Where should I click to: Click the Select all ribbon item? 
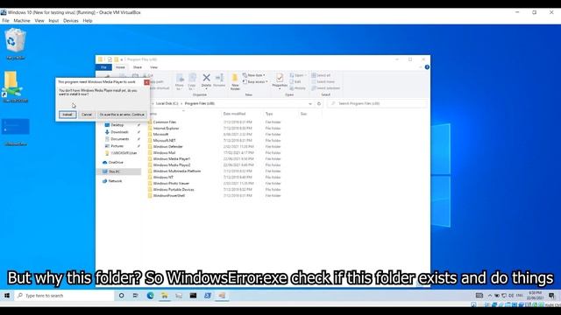pos(321,75)
